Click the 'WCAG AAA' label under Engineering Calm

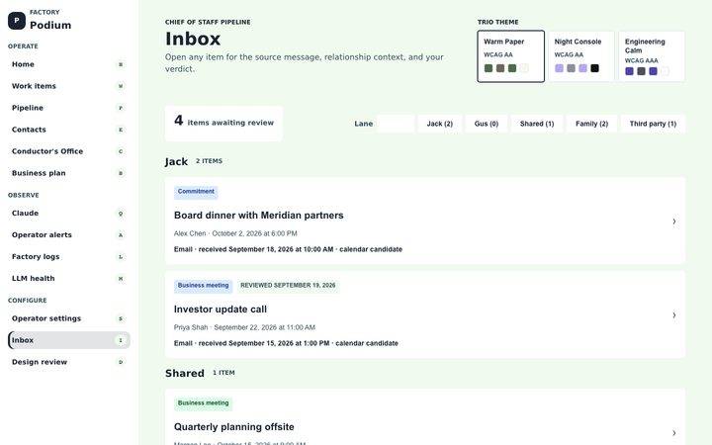coord(641,61)
